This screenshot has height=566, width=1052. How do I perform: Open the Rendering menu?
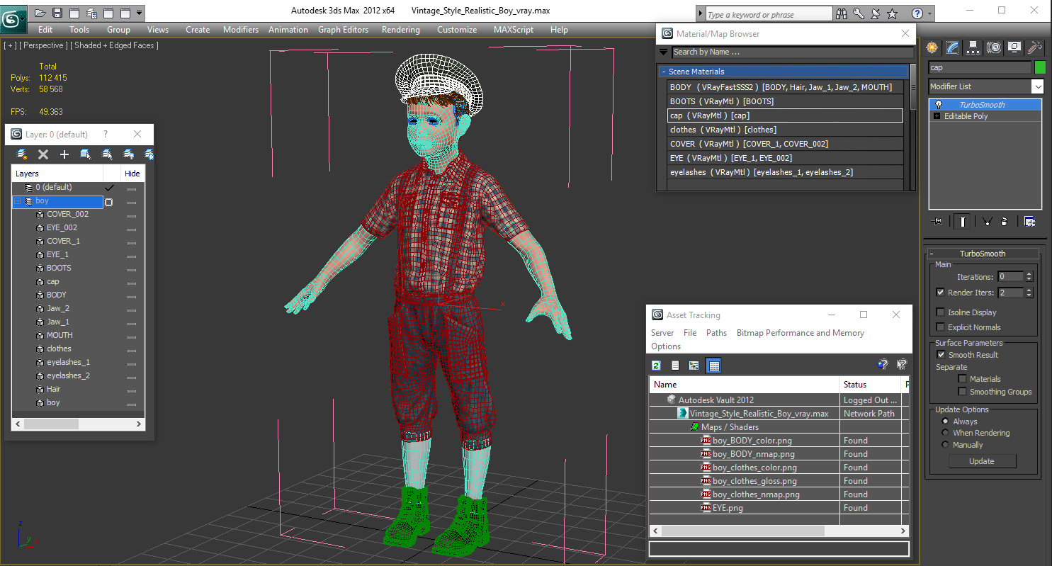400,30
